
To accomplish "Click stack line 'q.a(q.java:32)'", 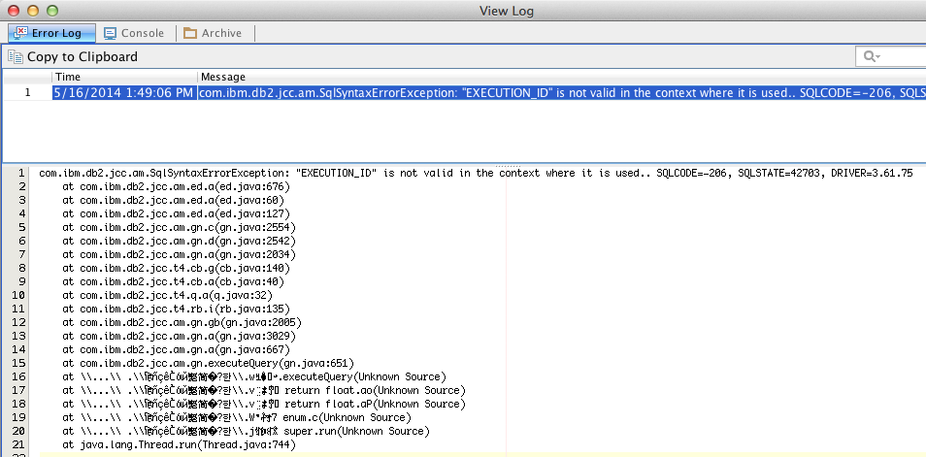I will [168, 295].
